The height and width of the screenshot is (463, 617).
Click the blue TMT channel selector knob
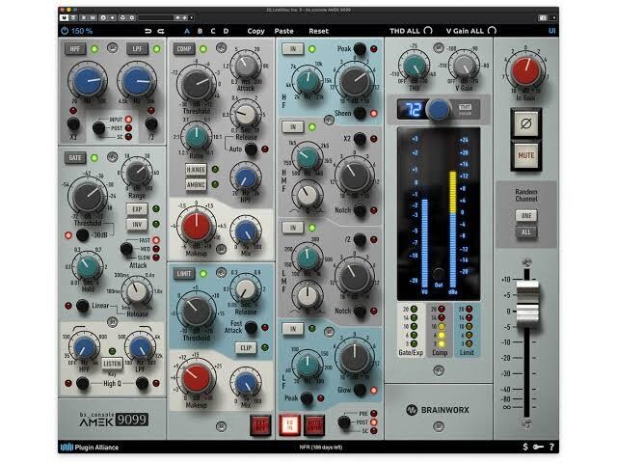point(439,109)
